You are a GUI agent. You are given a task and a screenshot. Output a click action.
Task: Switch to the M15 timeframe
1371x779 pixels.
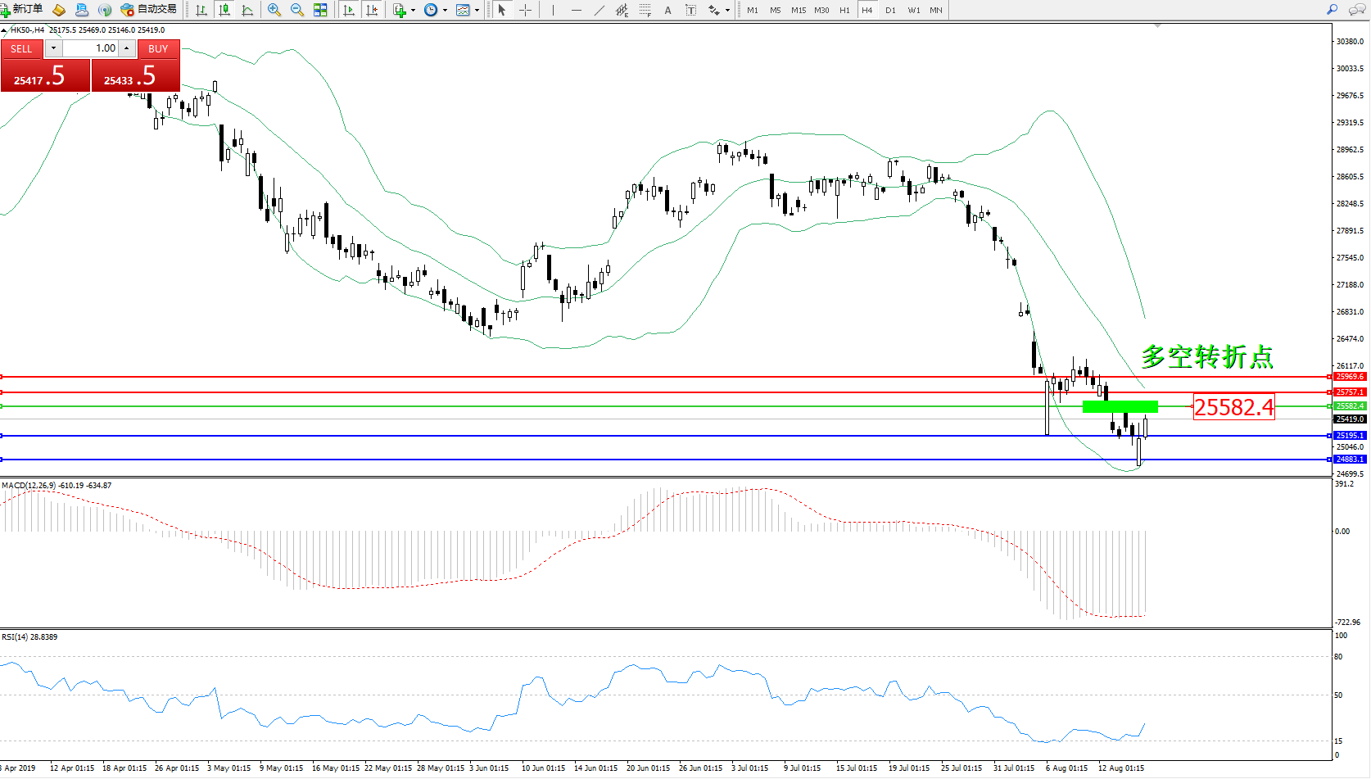point(799,10)
